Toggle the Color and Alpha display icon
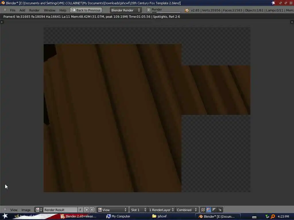The width and height of the screenshot is (294, 220). (x=208, y=210)
